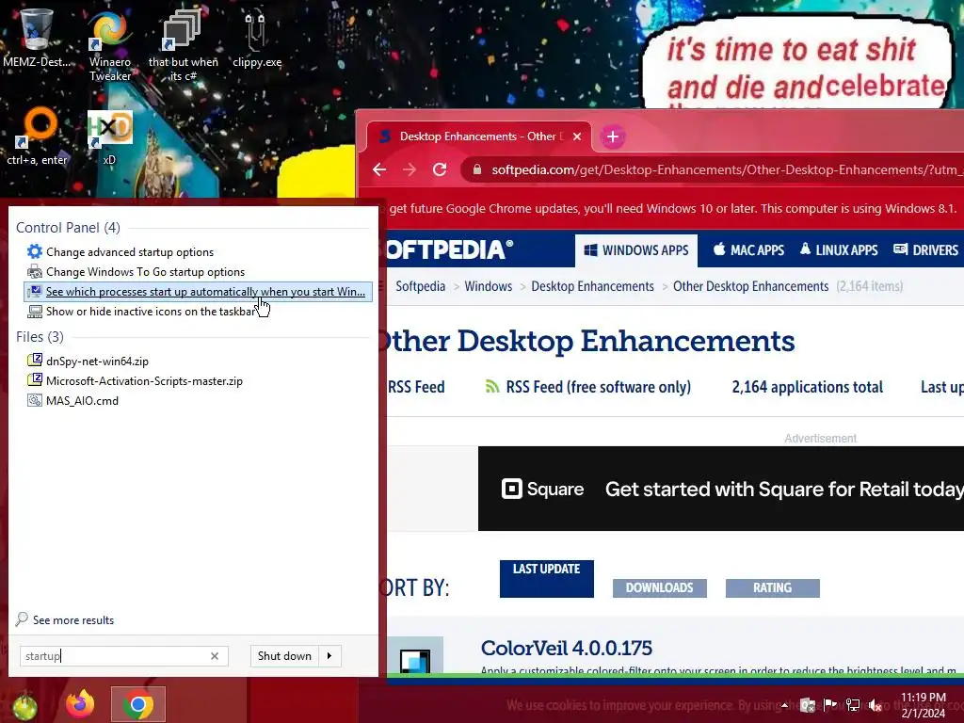This screenshot has height=723, width=964.
Task: Open the 'ctrl+a, enter' desktop shortcut
Action: click(37, 136)
